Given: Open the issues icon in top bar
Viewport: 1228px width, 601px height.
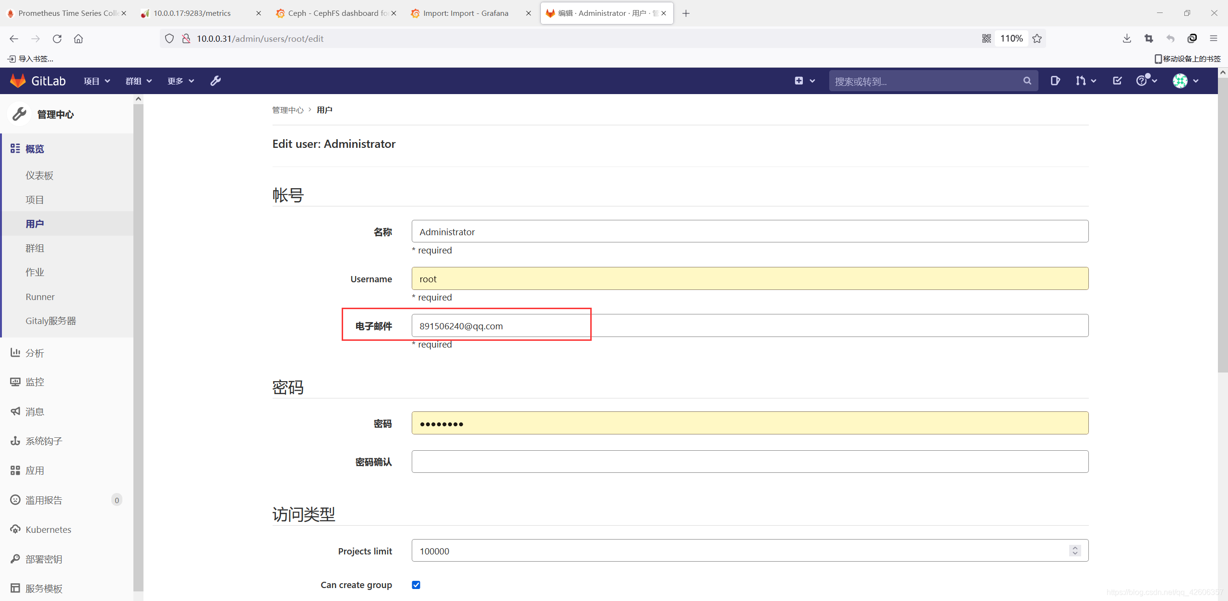Looking at the screenshot, I should pos(1055,81).
